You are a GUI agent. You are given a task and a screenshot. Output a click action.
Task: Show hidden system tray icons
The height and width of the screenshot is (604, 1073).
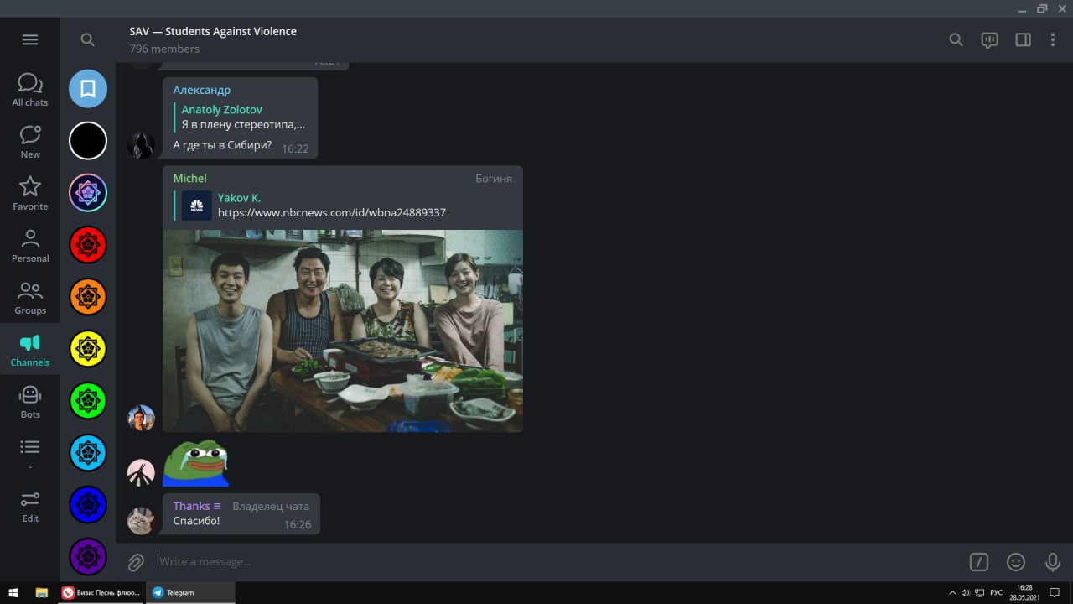(952, 592)
